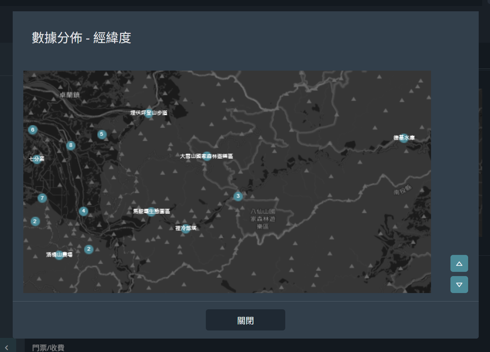490x352 pixels.
Task: Select the 裡冷部落 map marker
Action: click(186, 228)
